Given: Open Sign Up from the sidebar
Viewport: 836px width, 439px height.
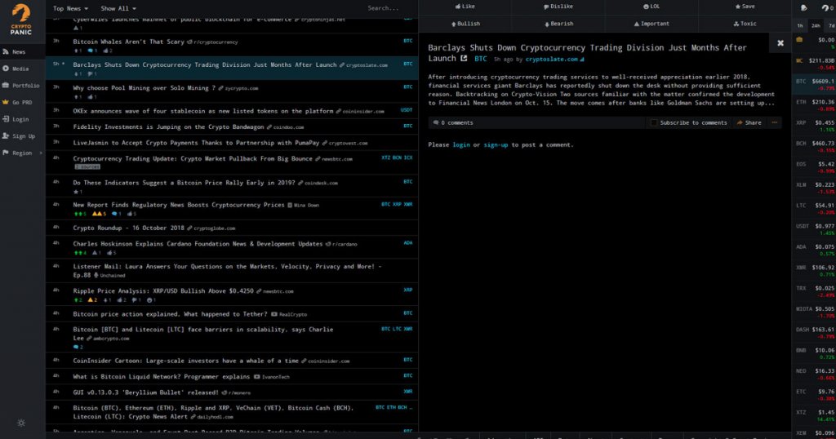Looking at the screenshot, I should click(x=22, y=135).
